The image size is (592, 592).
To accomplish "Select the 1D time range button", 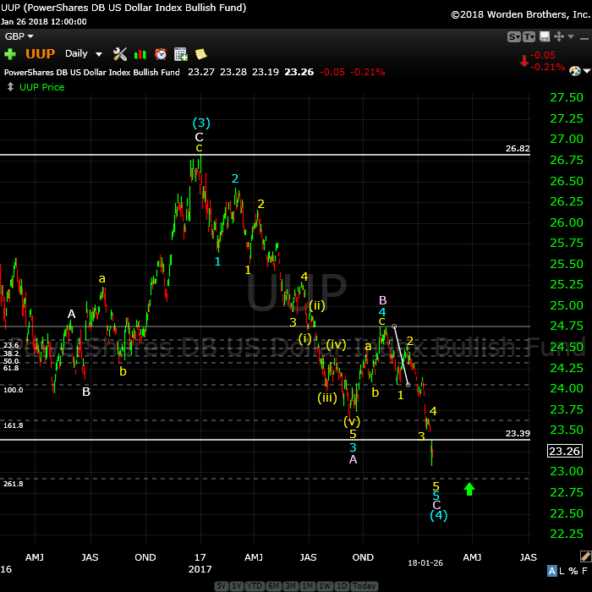I will [x=342, y=585].
